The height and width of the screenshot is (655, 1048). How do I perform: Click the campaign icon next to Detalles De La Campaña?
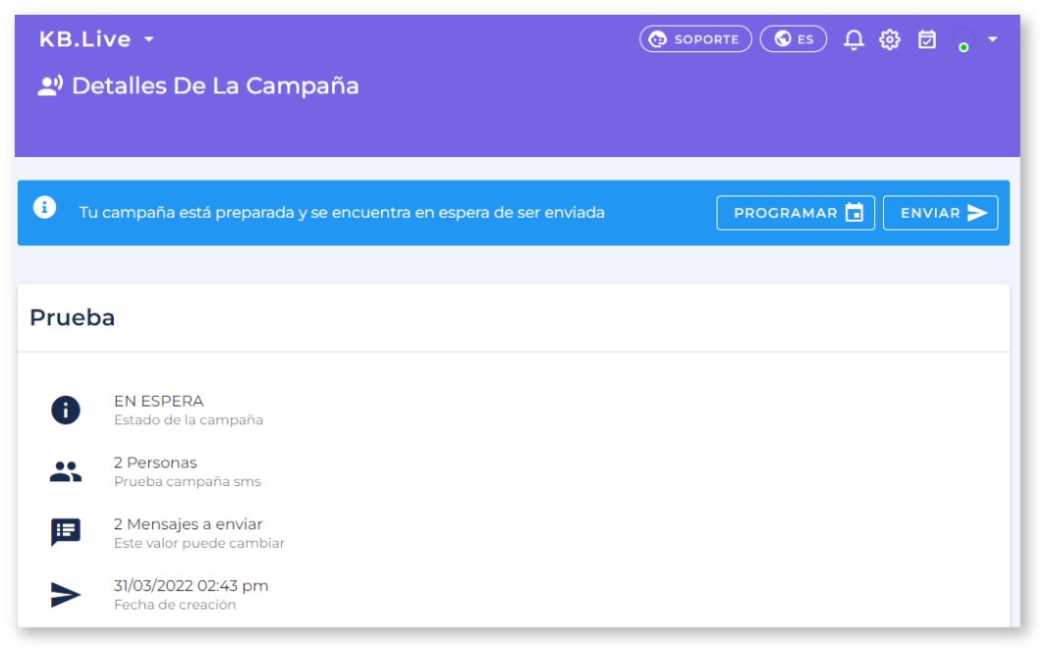[50, 85]
